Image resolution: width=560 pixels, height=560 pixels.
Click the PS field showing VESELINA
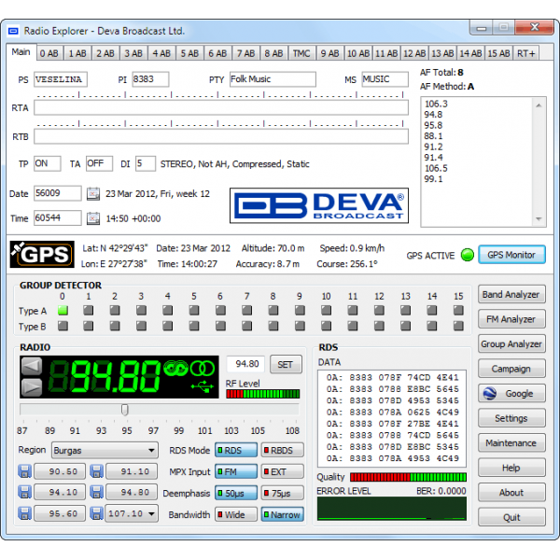click(61, 79)
